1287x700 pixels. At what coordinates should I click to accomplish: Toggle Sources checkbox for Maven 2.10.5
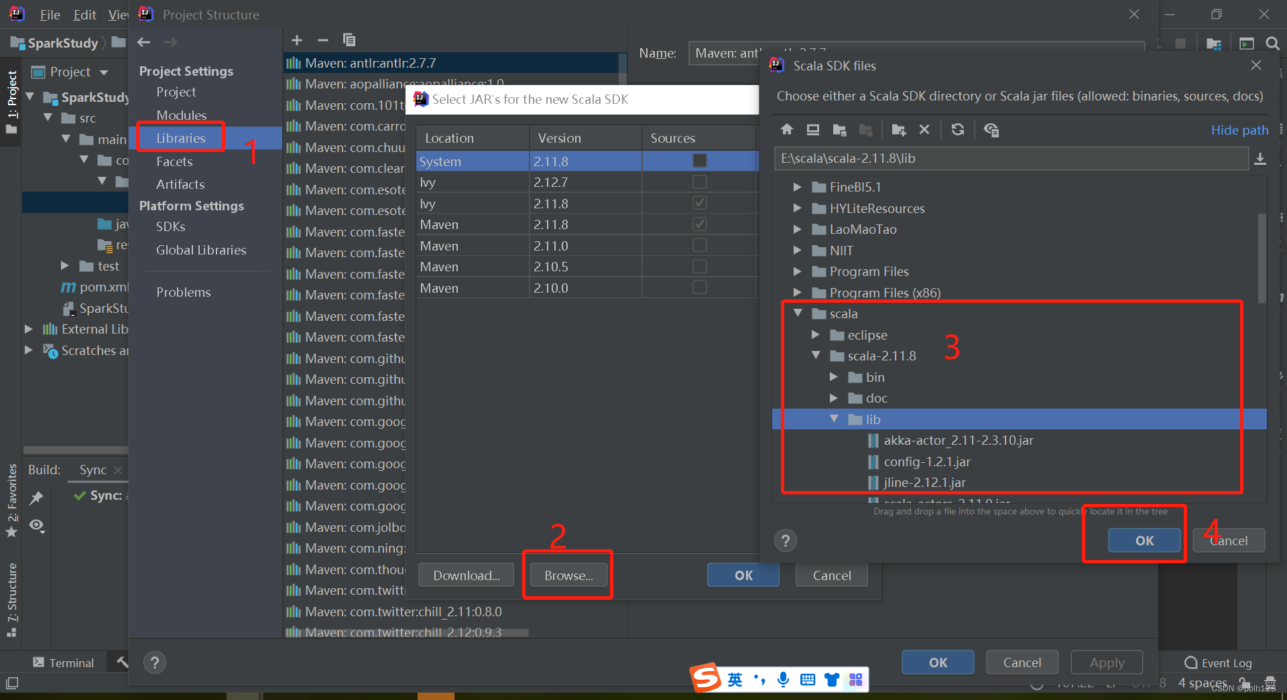tap(699, 267)
